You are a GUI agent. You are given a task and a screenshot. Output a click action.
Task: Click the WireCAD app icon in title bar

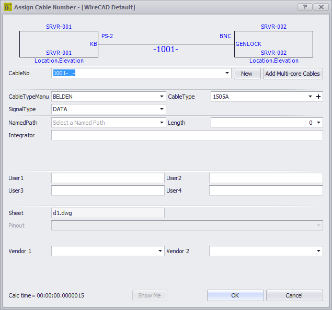[8, 7]
